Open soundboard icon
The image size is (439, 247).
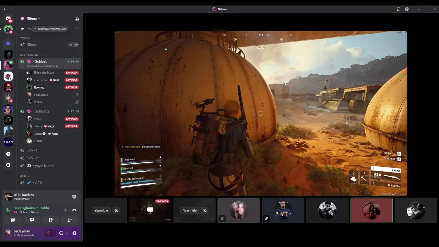point(69,220)
